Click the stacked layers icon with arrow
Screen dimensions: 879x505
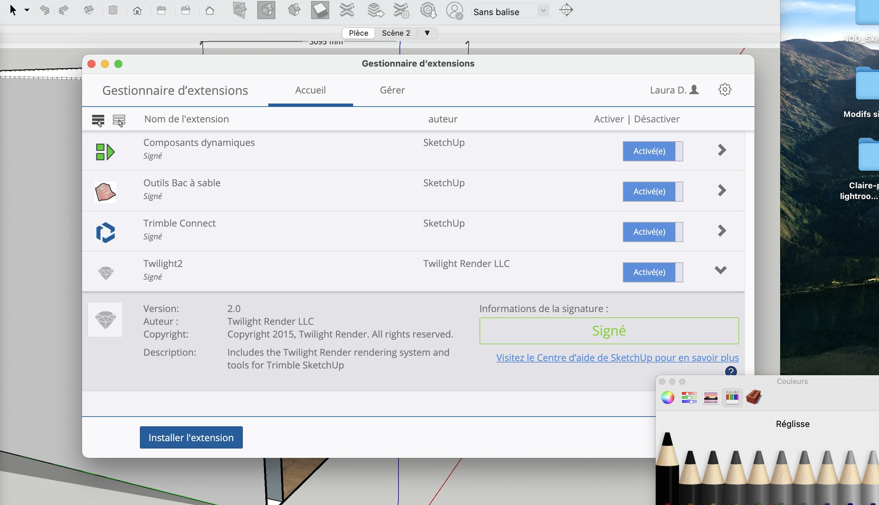coord(375,10)
